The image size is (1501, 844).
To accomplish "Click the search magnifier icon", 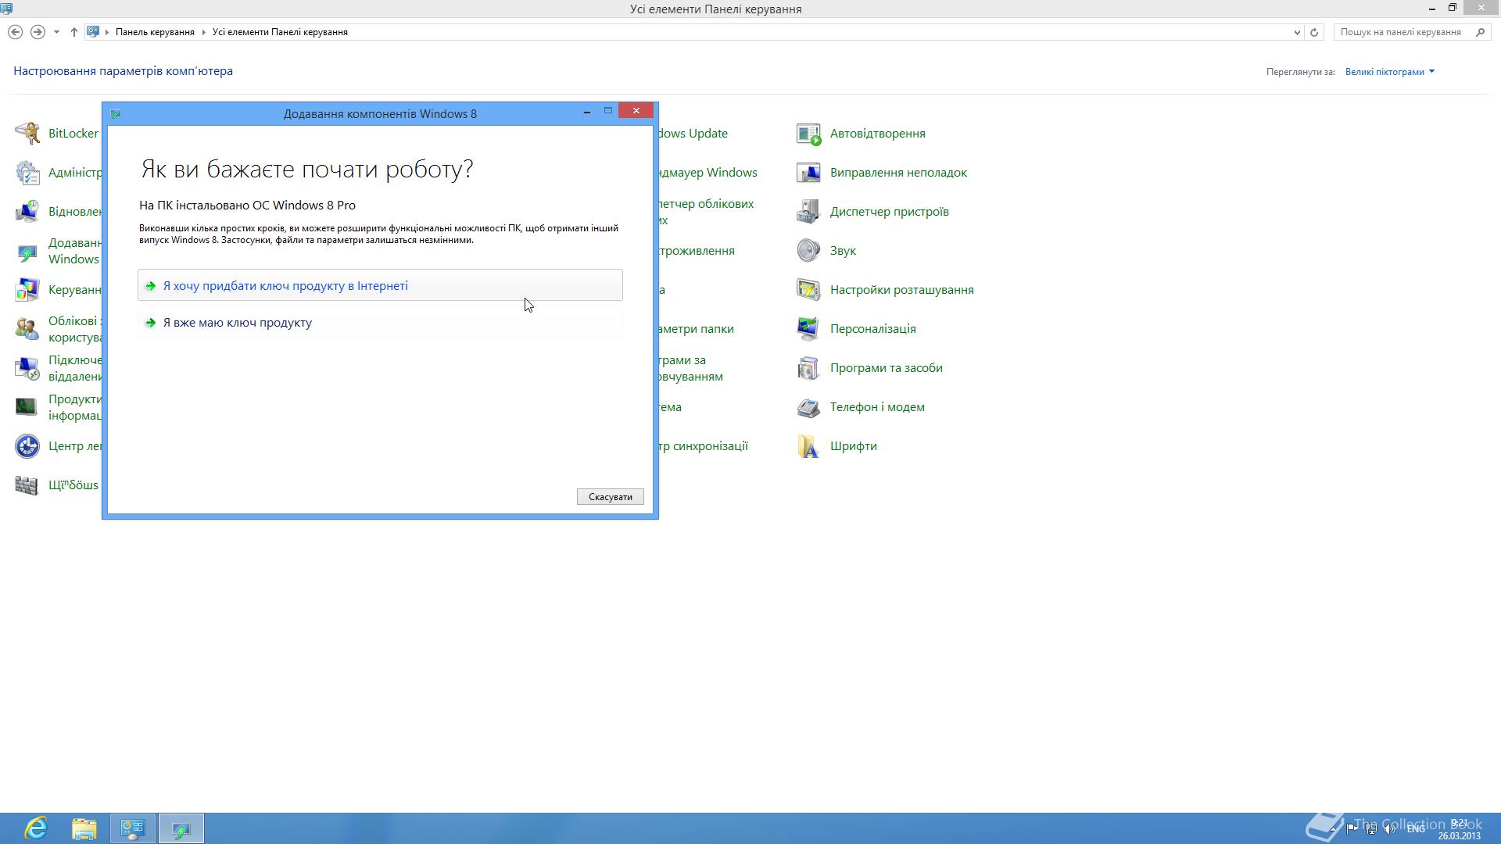I will point(1480,32).
